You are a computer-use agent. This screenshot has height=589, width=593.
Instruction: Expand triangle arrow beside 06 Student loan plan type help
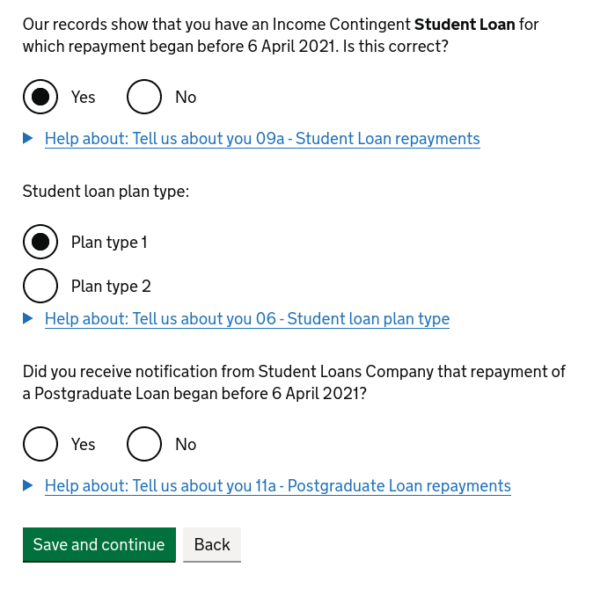point(28,318)
